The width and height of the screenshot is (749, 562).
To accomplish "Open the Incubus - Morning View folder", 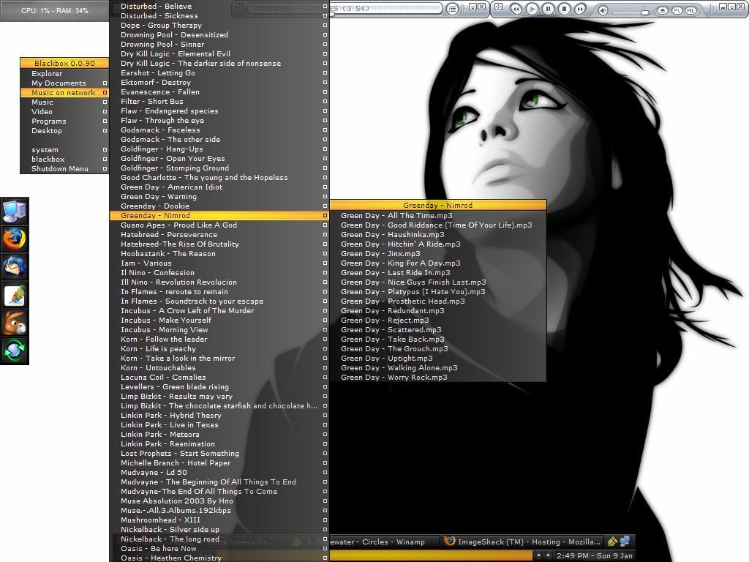I will (219, 330).
